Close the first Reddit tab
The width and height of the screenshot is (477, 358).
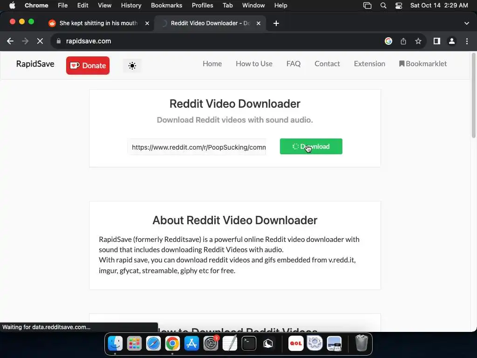pos(147,23)
